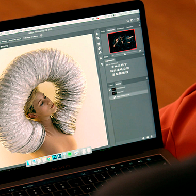Launch Lightroom from the dock
Image resolution: width=196 pixels, height=196 pixels.
59,156
